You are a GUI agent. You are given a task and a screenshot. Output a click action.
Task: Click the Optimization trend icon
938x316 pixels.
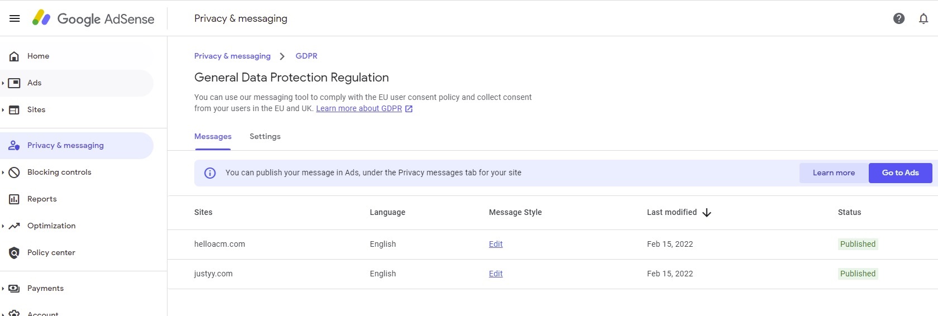point(15,226)
